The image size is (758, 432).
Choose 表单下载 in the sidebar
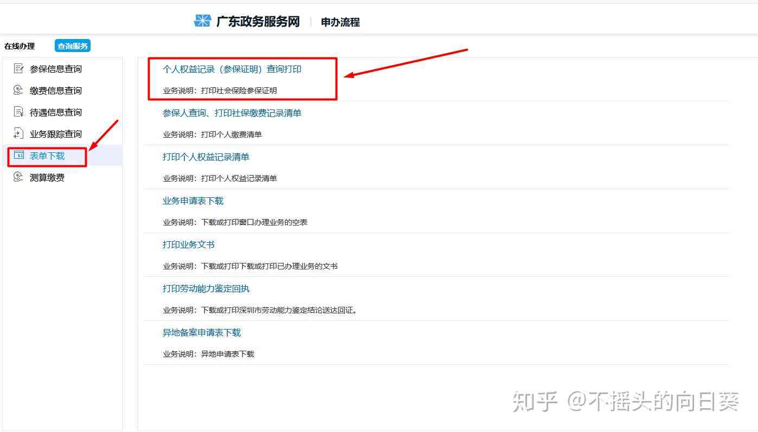pos(47,156)
